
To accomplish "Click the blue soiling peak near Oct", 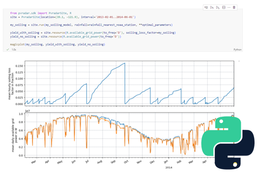I will point(125,63).
